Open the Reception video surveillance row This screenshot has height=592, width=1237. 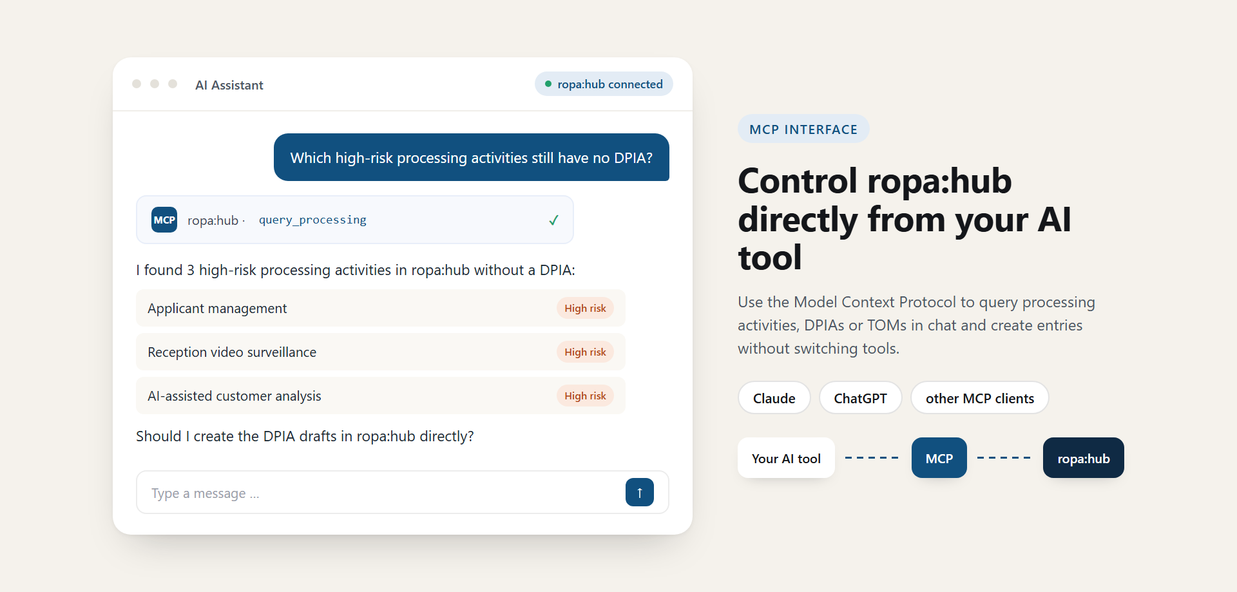point(381,352)
